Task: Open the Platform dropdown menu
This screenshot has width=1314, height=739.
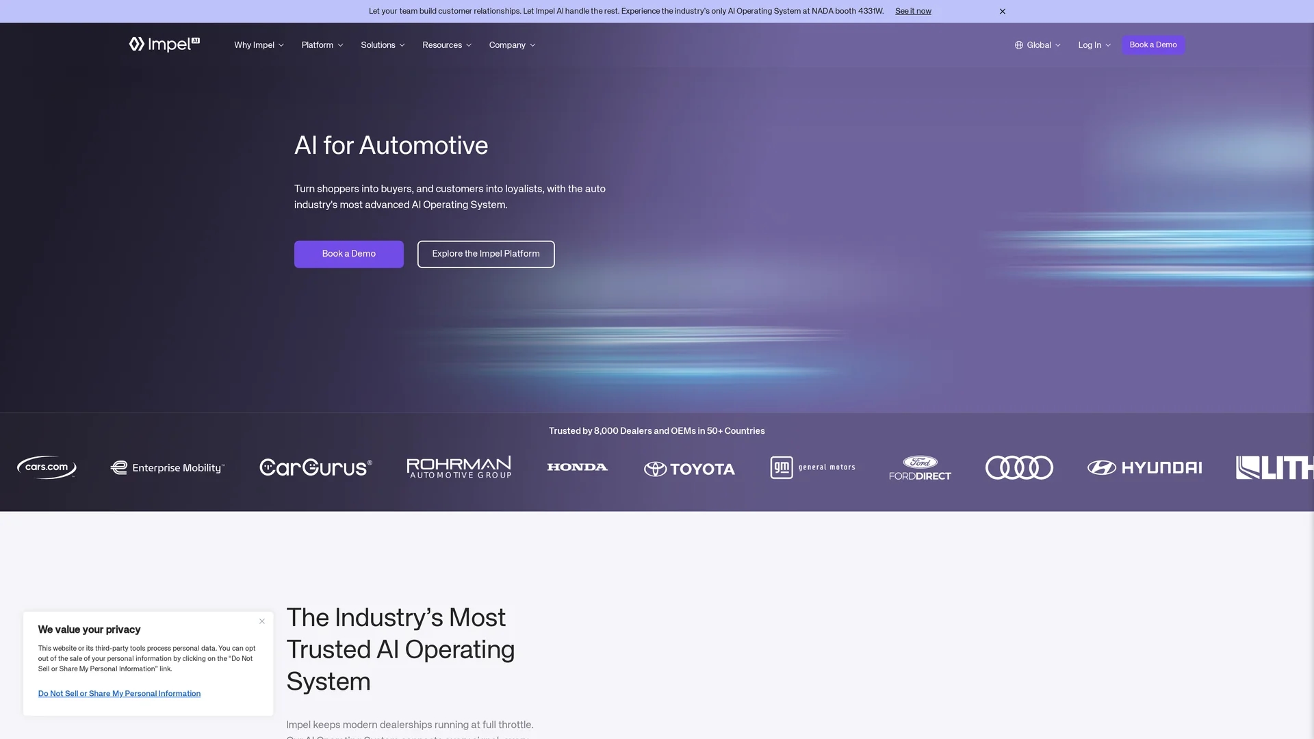Action: click(322, 45)
